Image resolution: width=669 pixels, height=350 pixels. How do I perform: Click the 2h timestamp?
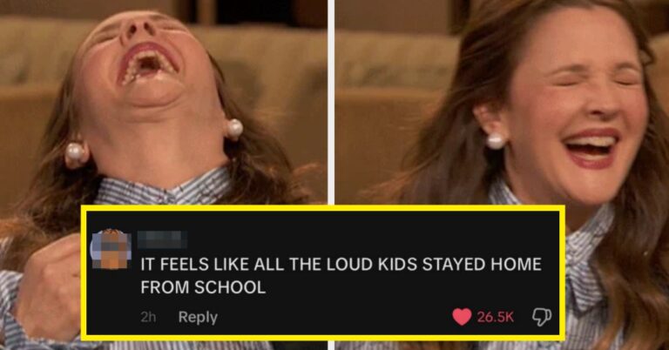(x=148, y=318)
